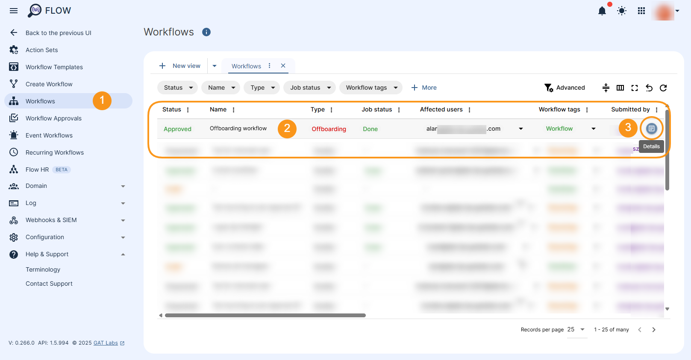Expand the Log sidebar group
The height and width of the screenshot is (360, 691).
68,203
